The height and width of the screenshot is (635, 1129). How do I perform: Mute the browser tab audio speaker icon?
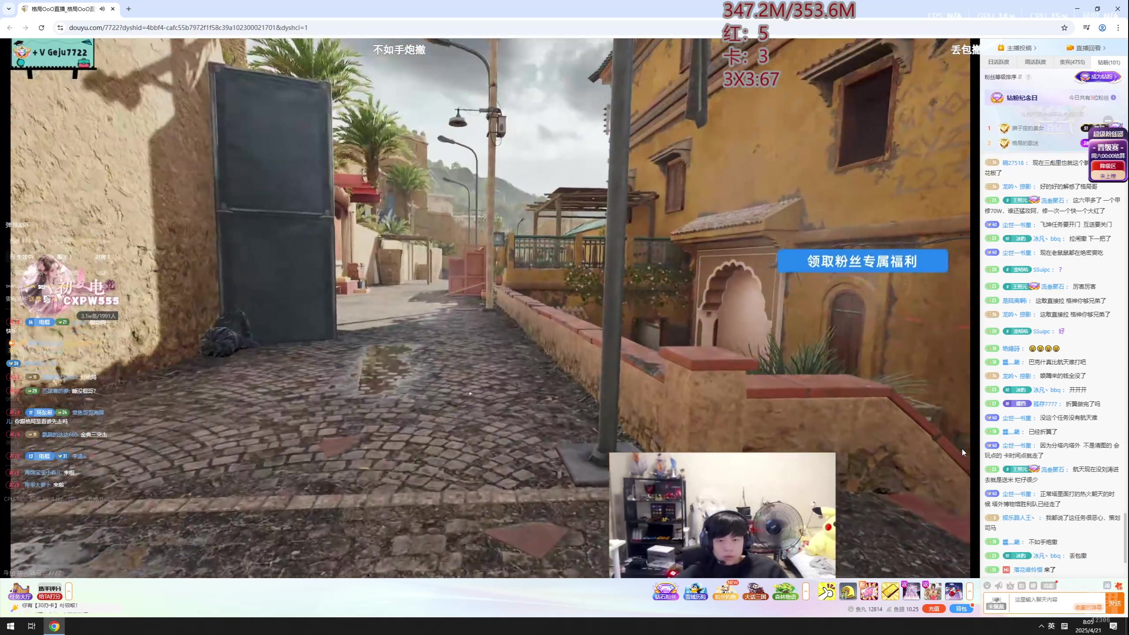[x=102, y=9]
